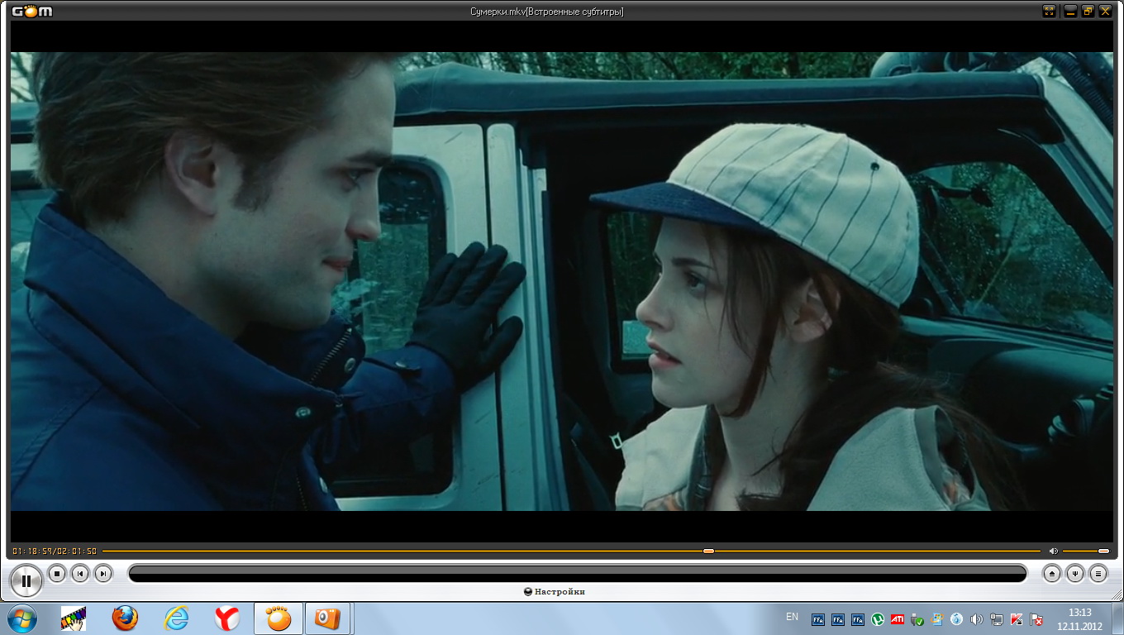Open Yandex browser from the taskbar
This screenshot has width=1124, height=635.
pyautogui.click(x=227, y=618)
